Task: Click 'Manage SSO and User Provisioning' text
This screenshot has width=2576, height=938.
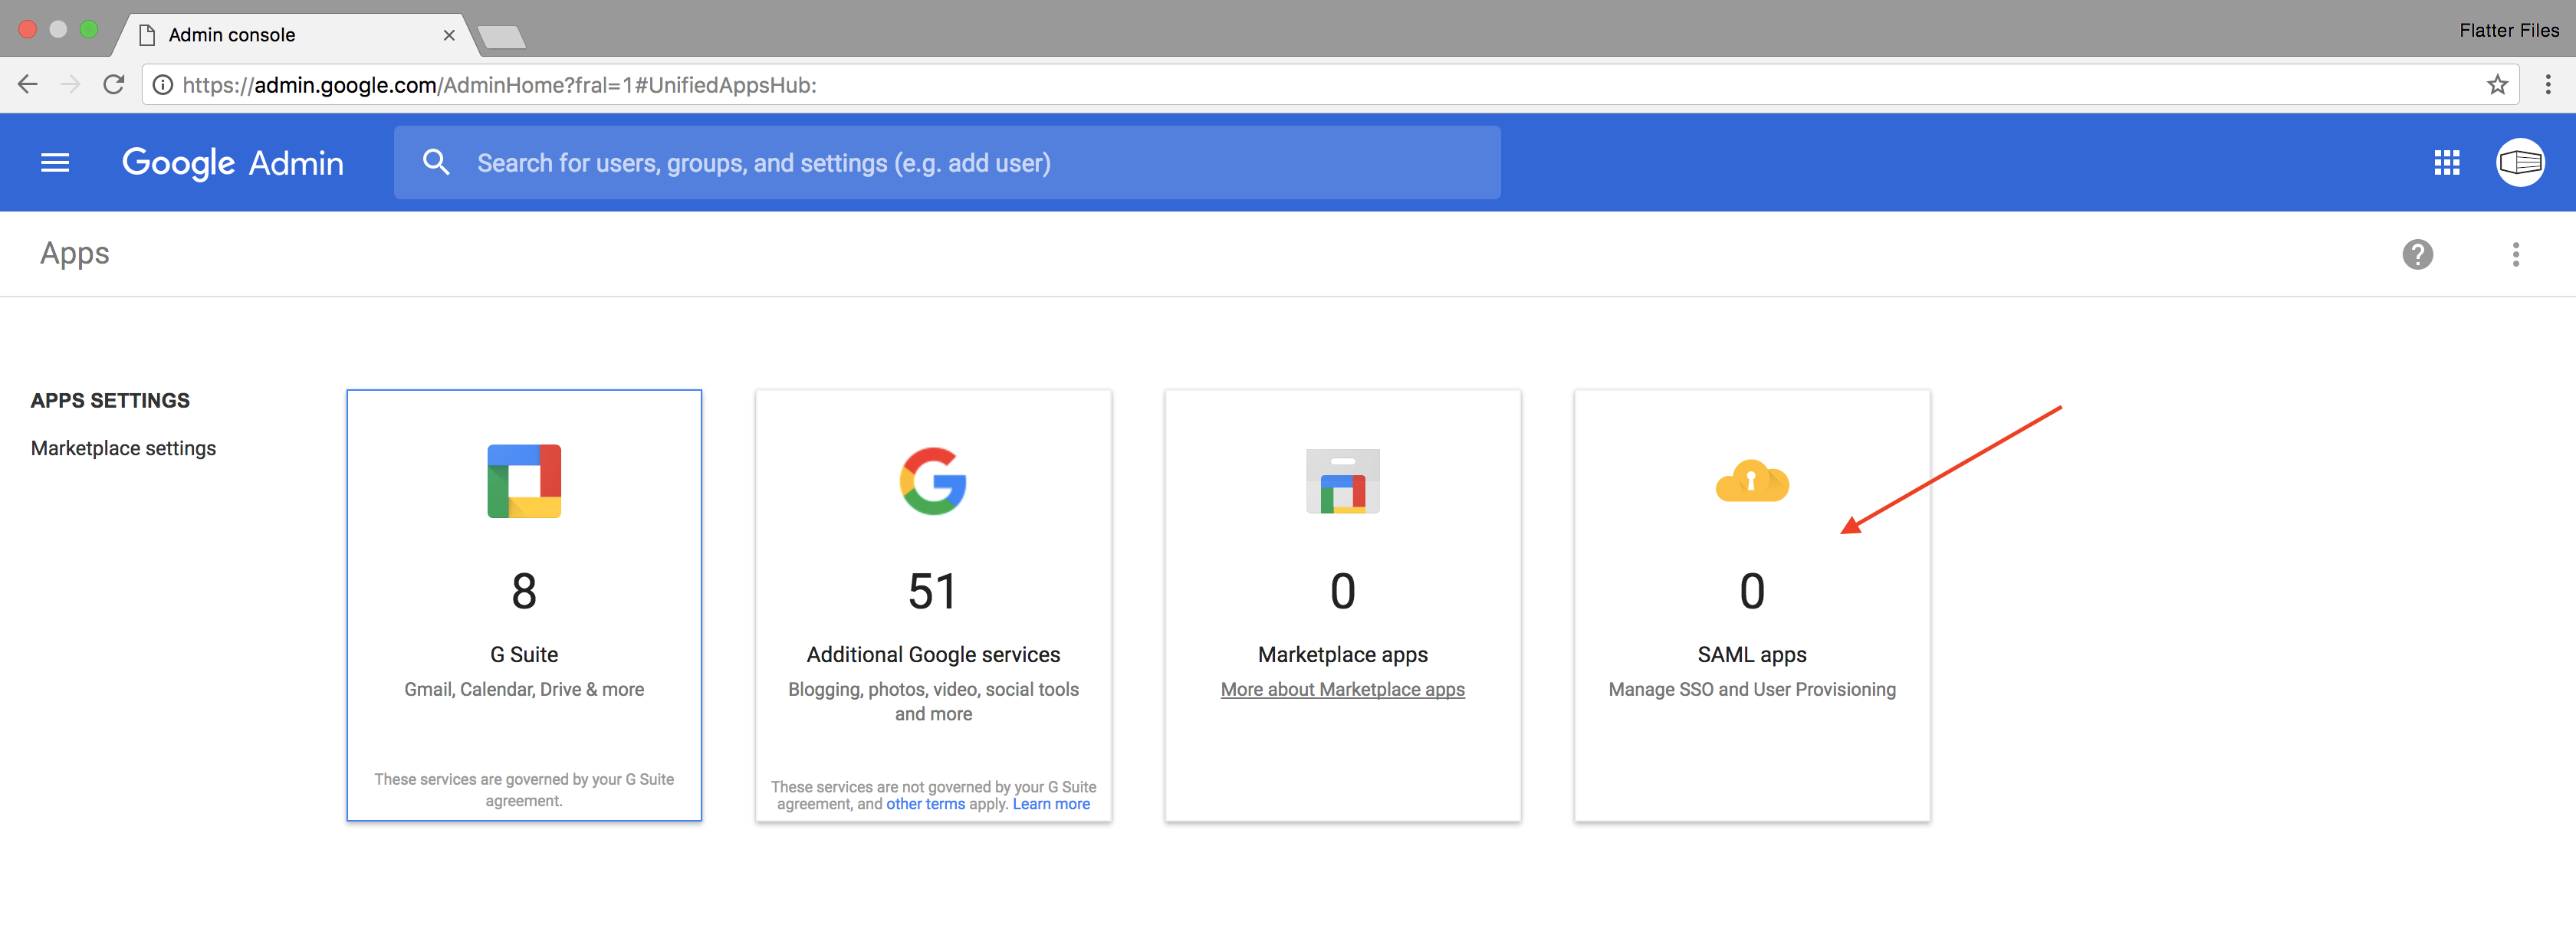Action: (x=1752, y=689)
